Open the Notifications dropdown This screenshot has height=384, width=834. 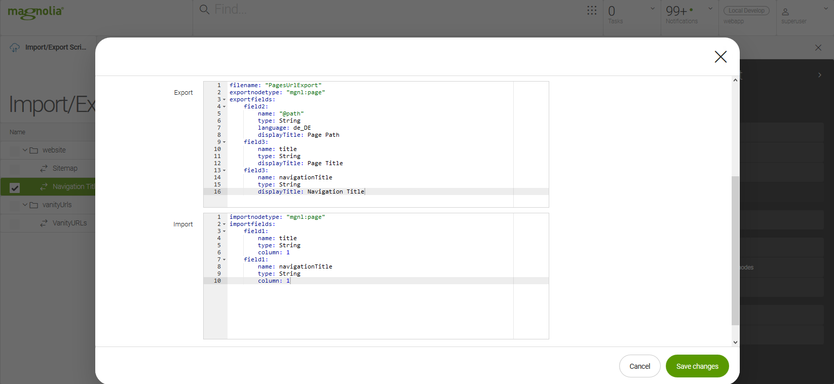tap(710, 9)
